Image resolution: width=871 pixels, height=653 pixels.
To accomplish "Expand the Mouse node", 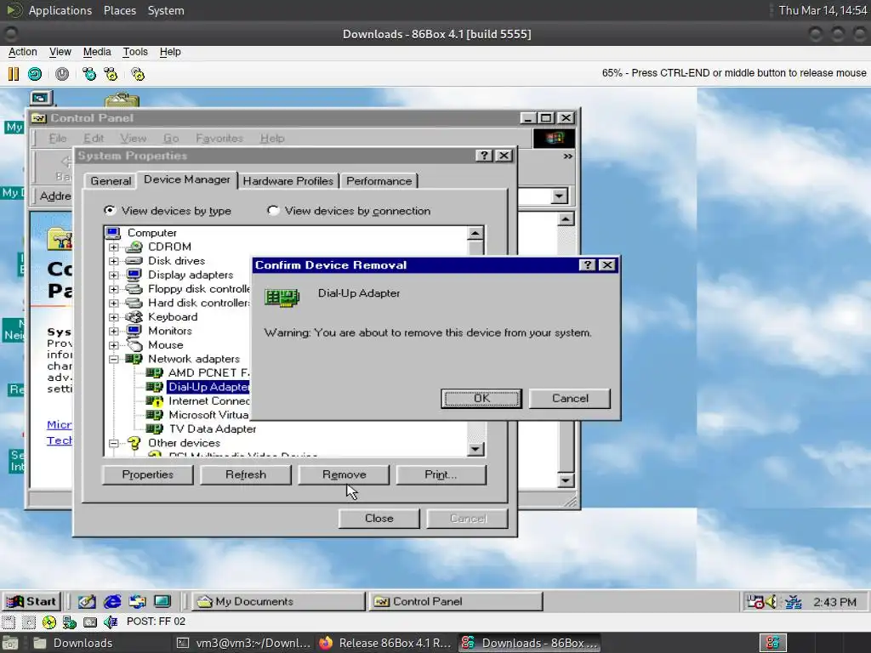I will point(114,345).
